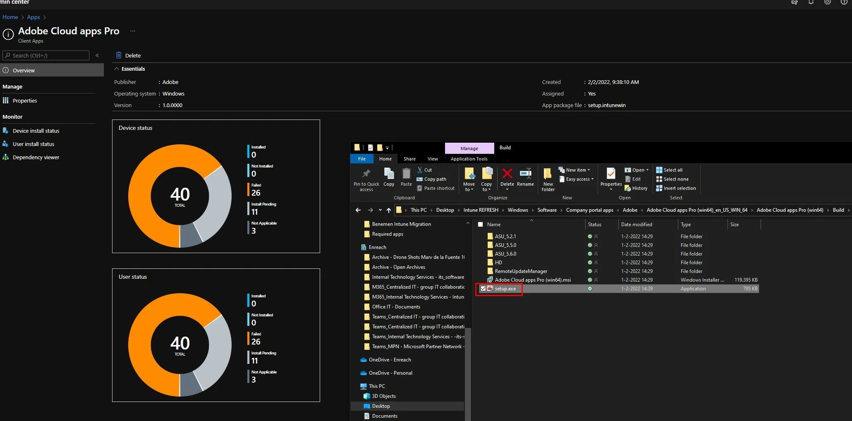The width and height of the screenshot is (852, 421).
Task: Click Select none in Explorer ribbon
Action: pyautogui.click(x=673, y=179)
